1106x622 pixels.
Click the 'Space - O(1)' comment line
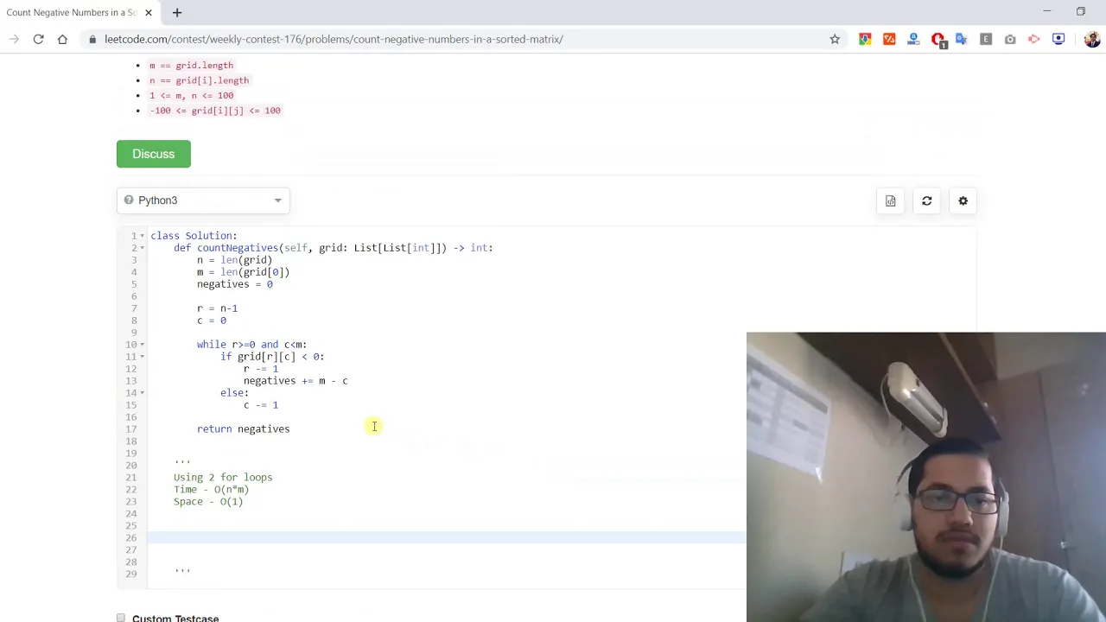coord(208,501)
